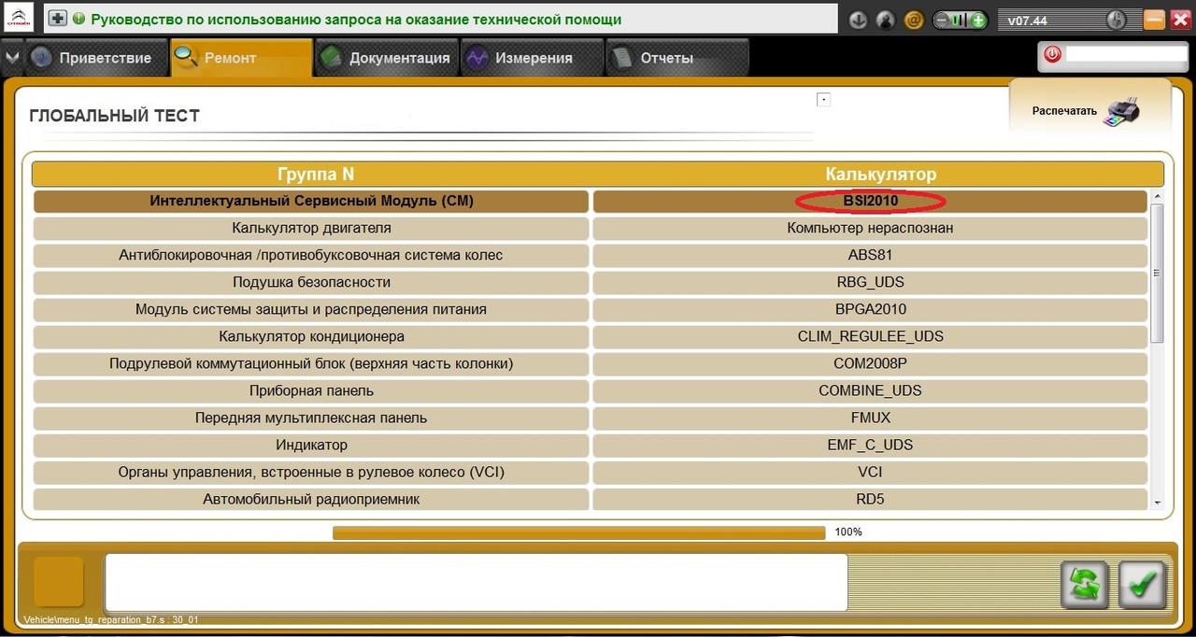This screenshot has width=1196, height=637.
Task: Click the white message box at the bottom
Action: pyautogui.click(x=476, y=583)
